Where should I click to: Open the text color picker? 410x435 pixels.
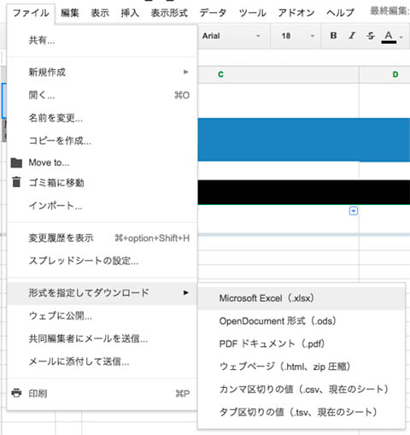tap(392, 36)
